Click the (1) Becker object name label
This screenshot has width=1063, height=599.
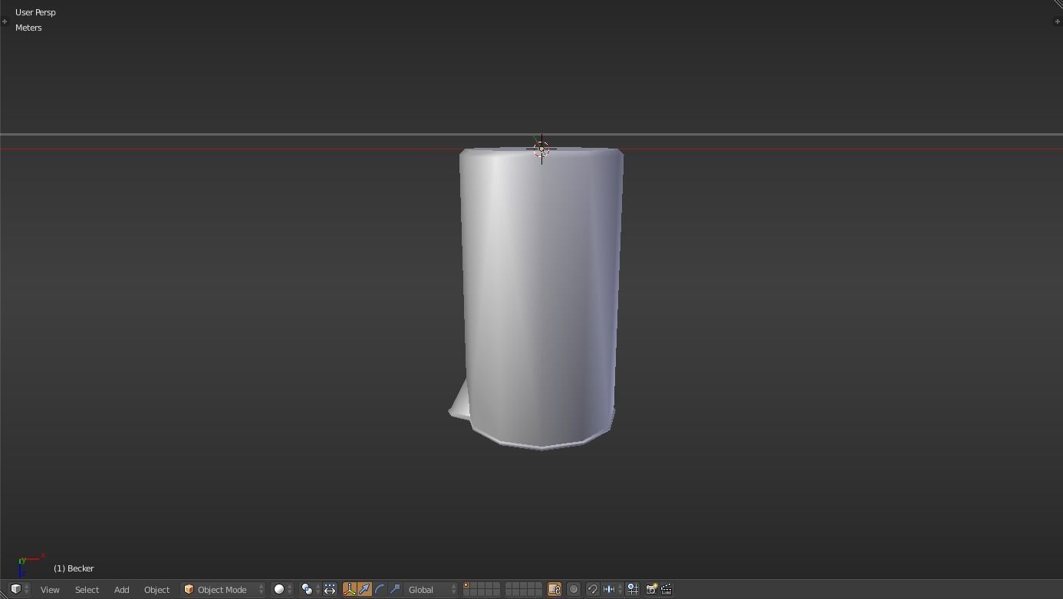coord(74,568)
